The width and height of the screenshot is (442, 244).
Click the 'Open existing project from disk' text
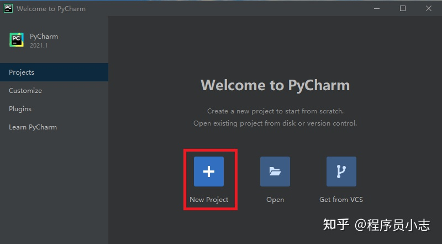pyautogui.click(x=275, y=123)
